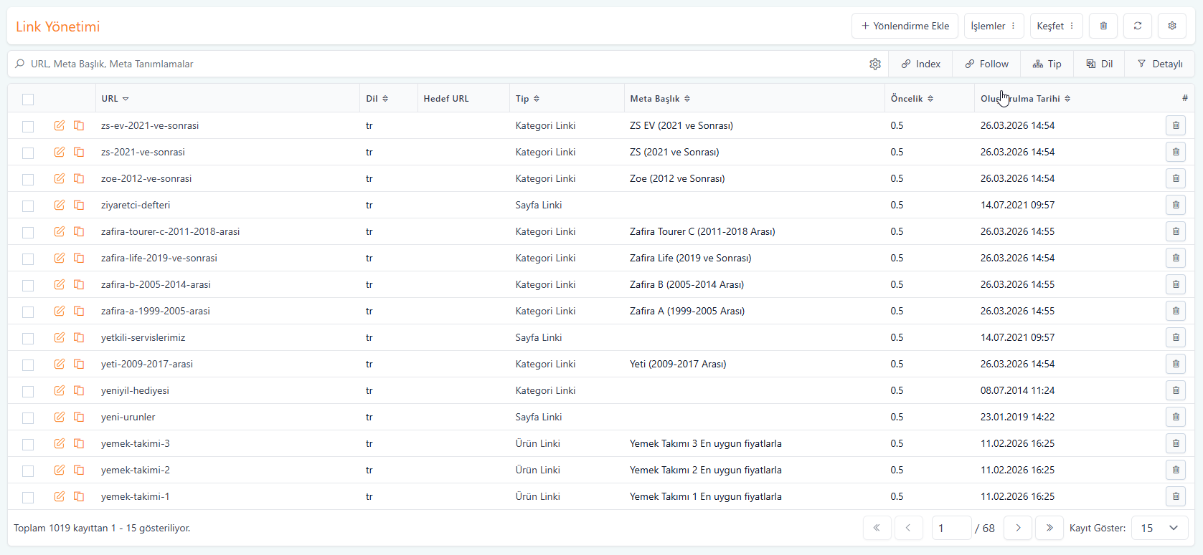Click the trash icon in the header toolbar
This screenshot has height=555, width=1203.
click(x=1103, y=26)
